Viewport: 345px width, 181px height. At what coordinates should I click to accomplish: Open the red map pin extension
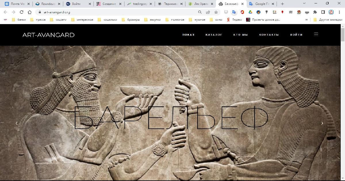click(283, 12)
